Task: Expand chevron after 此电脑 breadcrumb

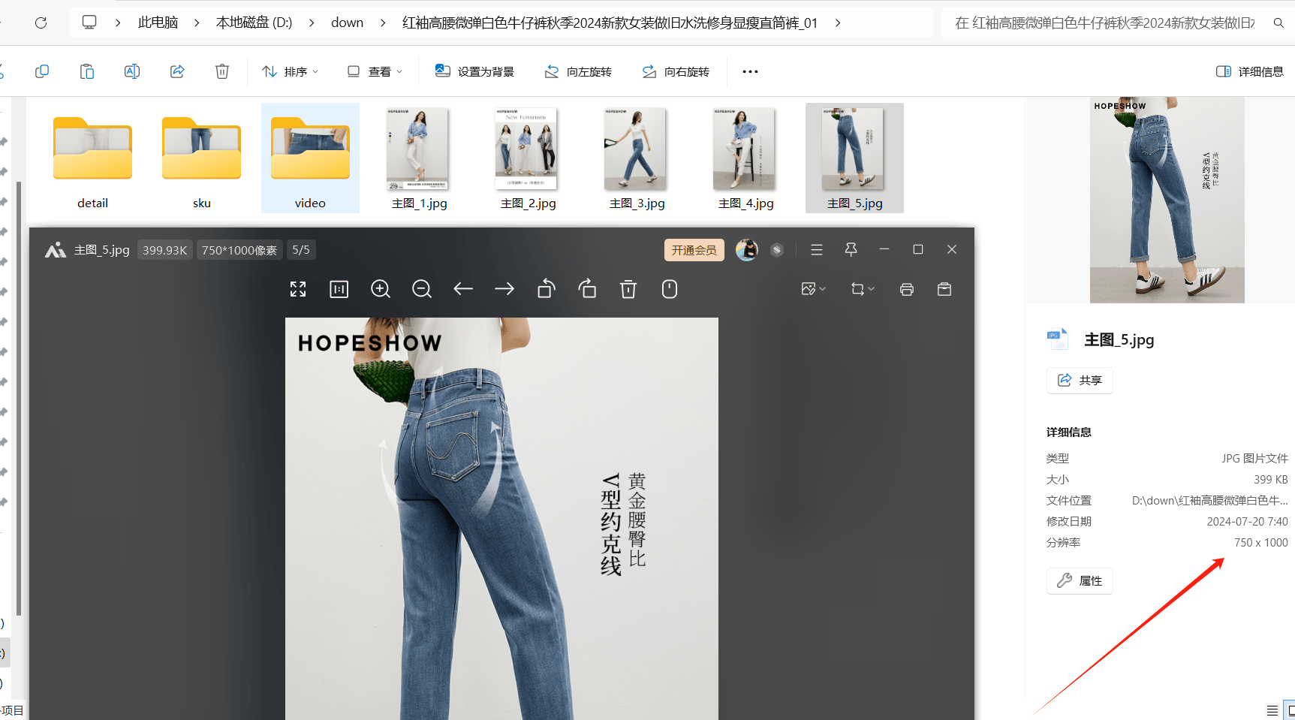Action: pos(197,23)
